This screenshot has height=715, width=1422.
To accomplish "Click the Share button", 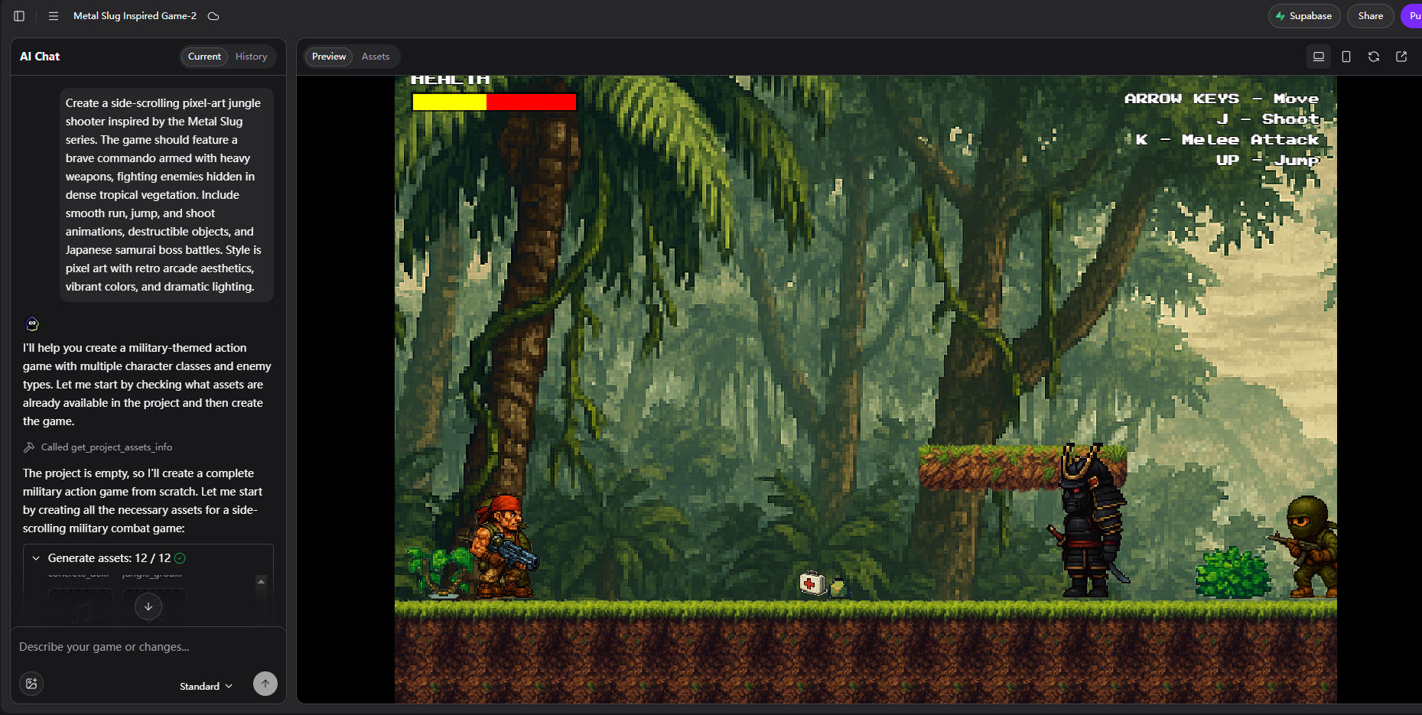I will click(x=1370, y=16).
